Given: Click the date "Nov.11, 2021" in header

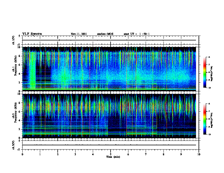Looking at the screenshot, I should click(x=79, y=34).
